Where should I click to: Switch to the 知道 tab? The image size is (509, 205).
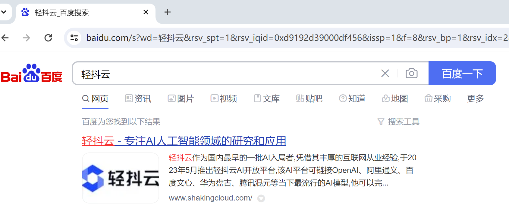pyautogui.click(x=352, y=99)
